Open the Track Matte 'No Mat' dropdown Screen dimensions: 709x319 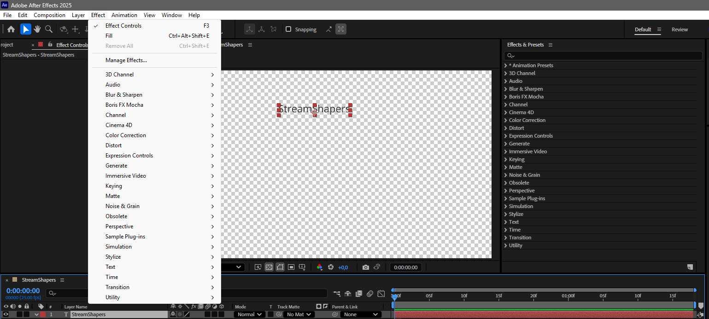pyautogui.click(x=299, y=314)
